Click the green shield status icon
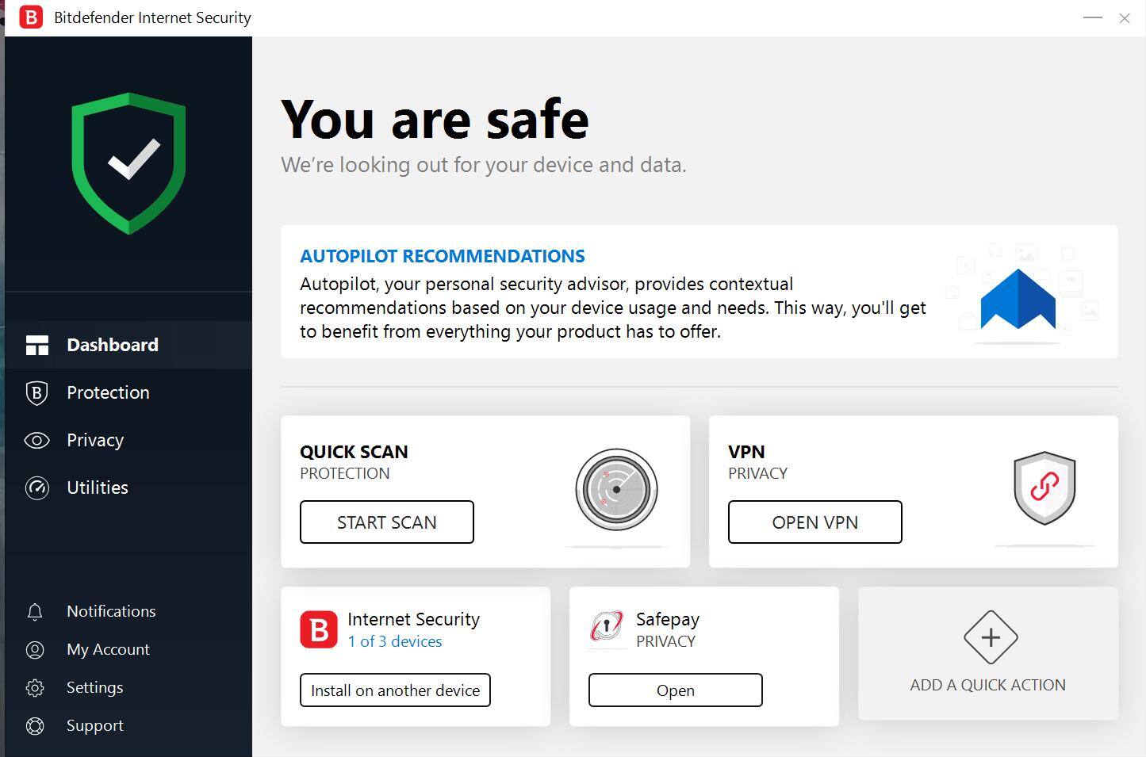Image resolution: width=1146 pixels, height=757 pixels. pos(128,163)
